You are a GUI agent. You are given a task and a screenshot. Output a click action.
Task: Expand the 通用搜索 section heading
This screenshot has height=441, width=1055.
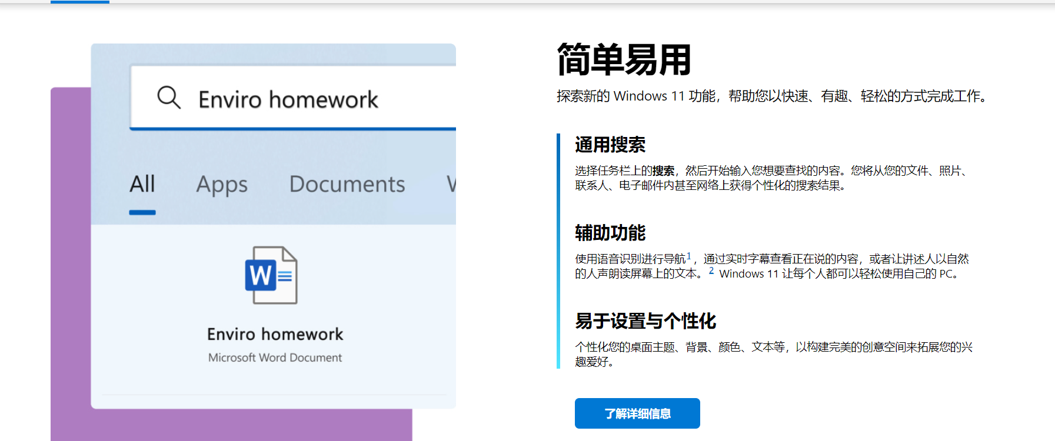click(610, 145)
